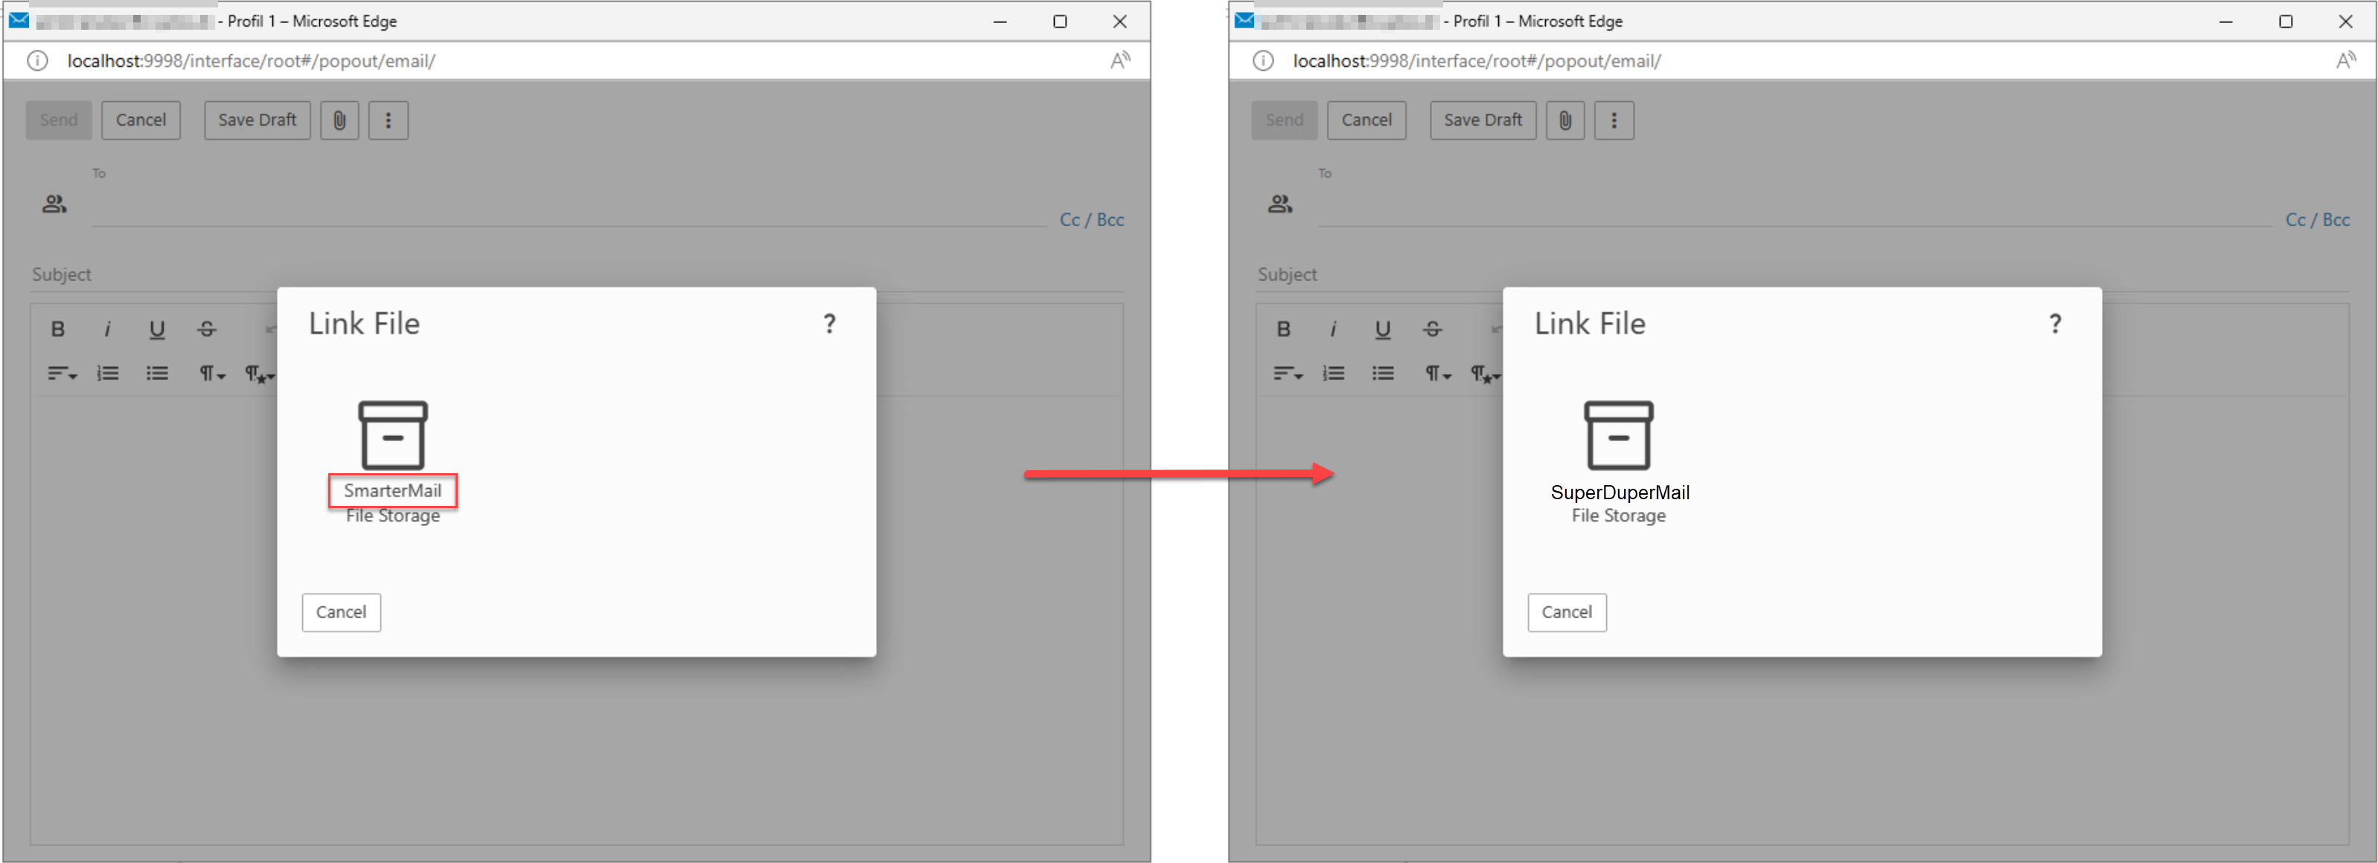Insert bulleted list in left window
Viewport: 2378px width, 863px height.
[x=157, y=373]
